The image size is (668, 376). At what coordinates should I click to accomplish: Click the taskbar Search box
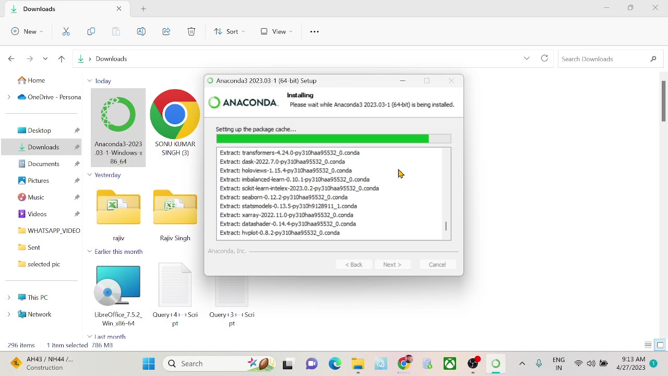coord(220,363)
